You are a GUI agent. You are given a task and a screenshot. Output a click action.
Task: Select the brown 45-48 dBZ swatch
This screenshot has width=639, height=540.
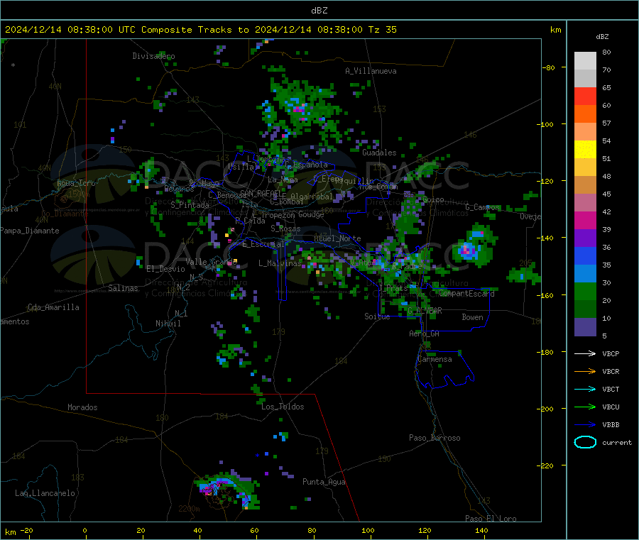585,185
